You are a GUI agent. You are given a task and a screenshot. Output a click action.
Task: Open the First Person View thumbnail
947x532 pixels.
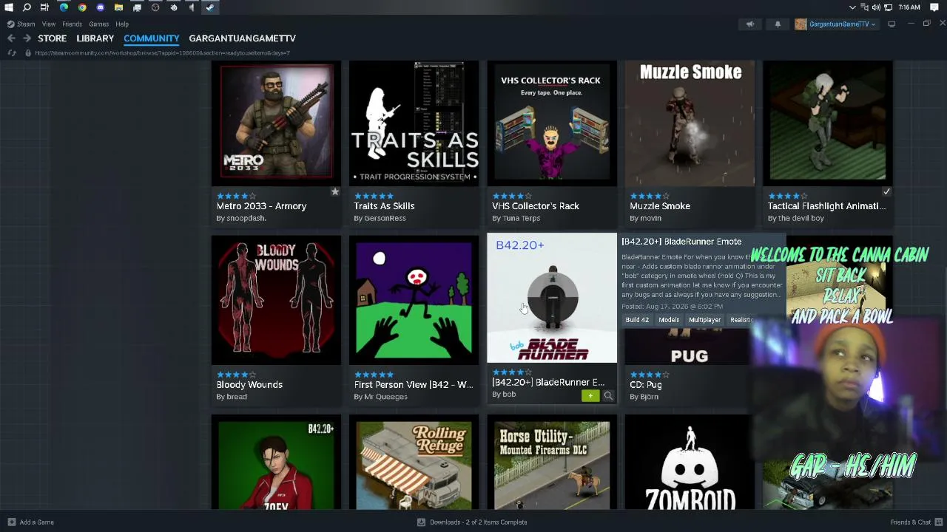point(414,300)
